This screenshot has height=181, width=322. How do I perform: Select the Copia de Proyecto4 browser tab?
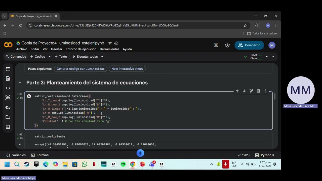point(34,16)
